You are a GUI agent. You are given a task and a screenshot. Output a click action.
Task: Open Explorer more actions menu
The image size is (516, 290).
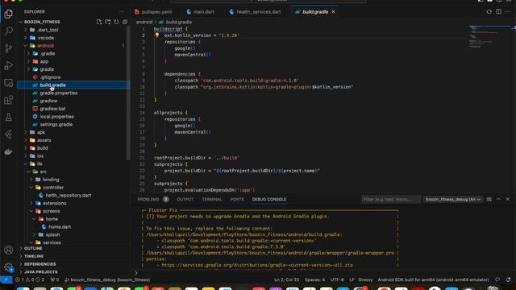122,11
